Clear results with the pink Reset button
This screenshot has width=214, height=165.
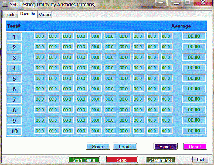pyautogui.click(x=195, y=146)
